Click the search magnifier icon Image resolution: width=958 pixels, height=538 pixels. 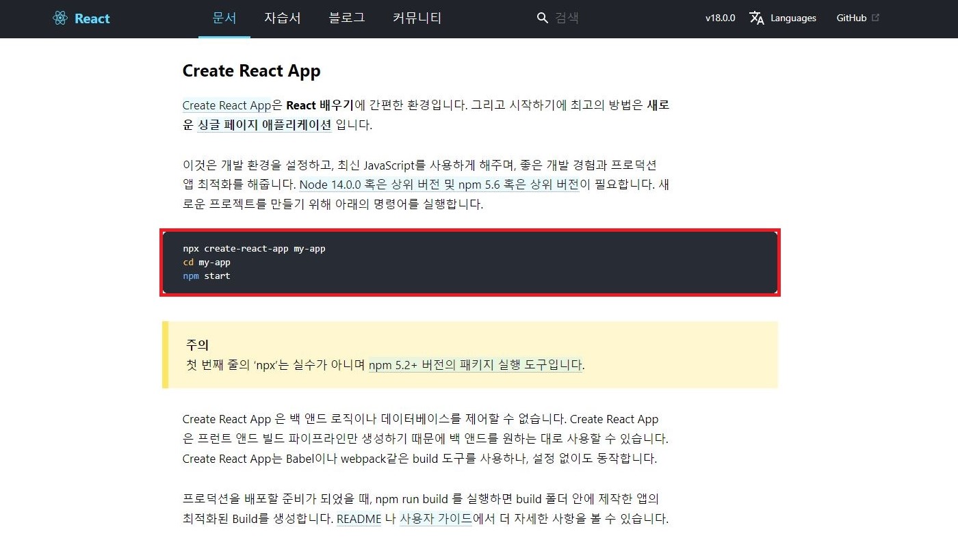coord(543,18)
